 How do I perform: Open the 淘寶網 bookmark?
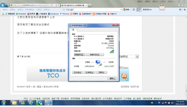pos(74,14)
